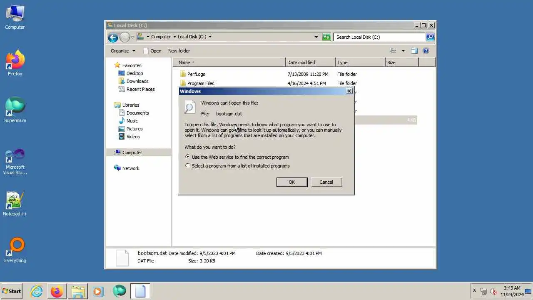Open Internet Explorer from taskbar
The height and width of the screenshot is (300, 533).
tap(37, 291)
